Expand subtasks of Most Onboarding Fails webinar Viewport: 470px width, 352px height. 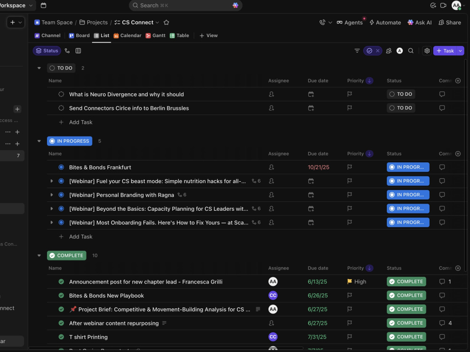(52, 222)
